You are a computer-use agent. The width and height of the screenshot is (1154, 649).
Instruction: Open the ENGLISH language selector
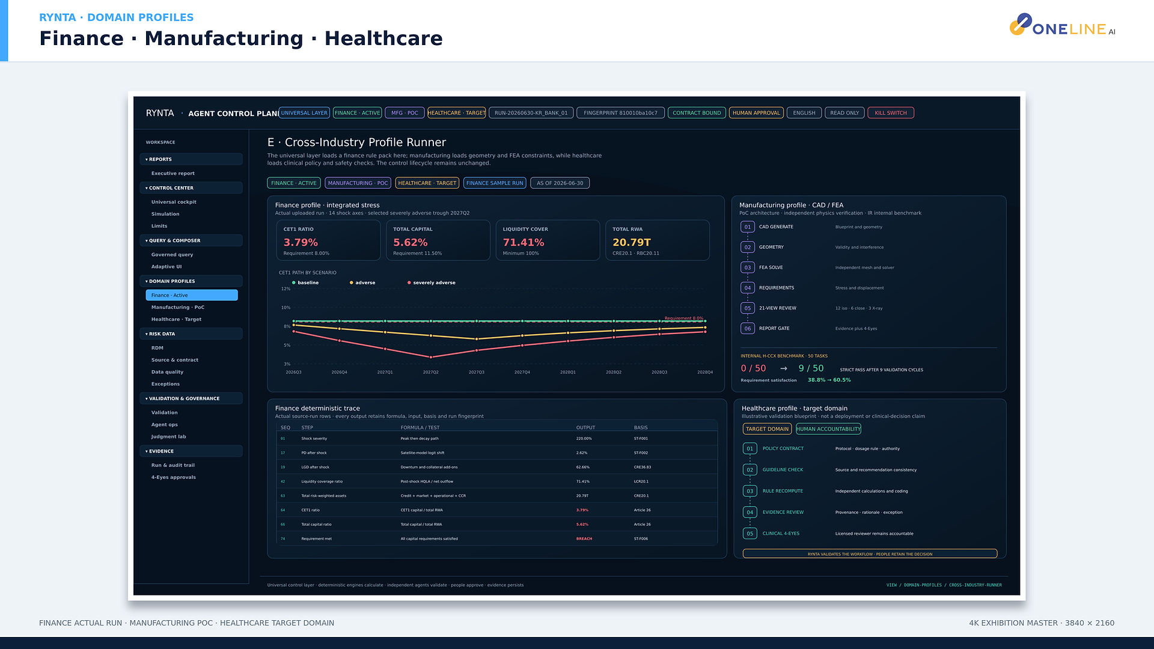click(x=804, y=113)
